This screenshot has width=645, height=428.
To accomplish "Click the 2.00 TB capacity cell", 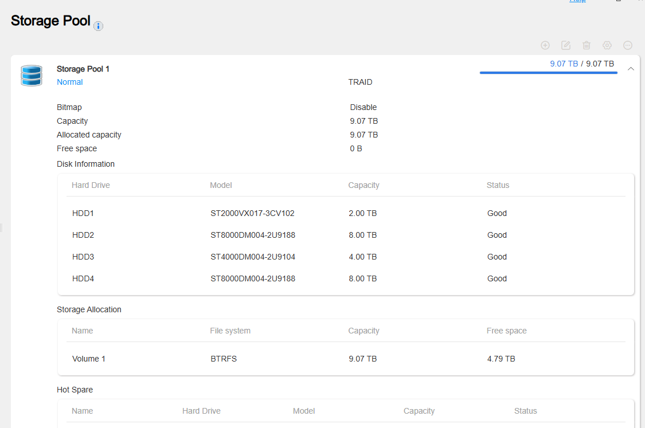I will coord(363,213).
